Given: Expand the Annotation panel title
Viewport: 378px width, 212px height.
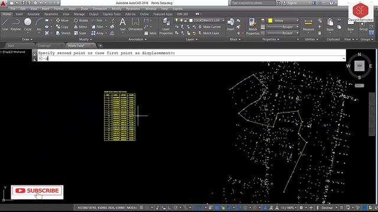Looking at the screenshot, I should (137, 39).
